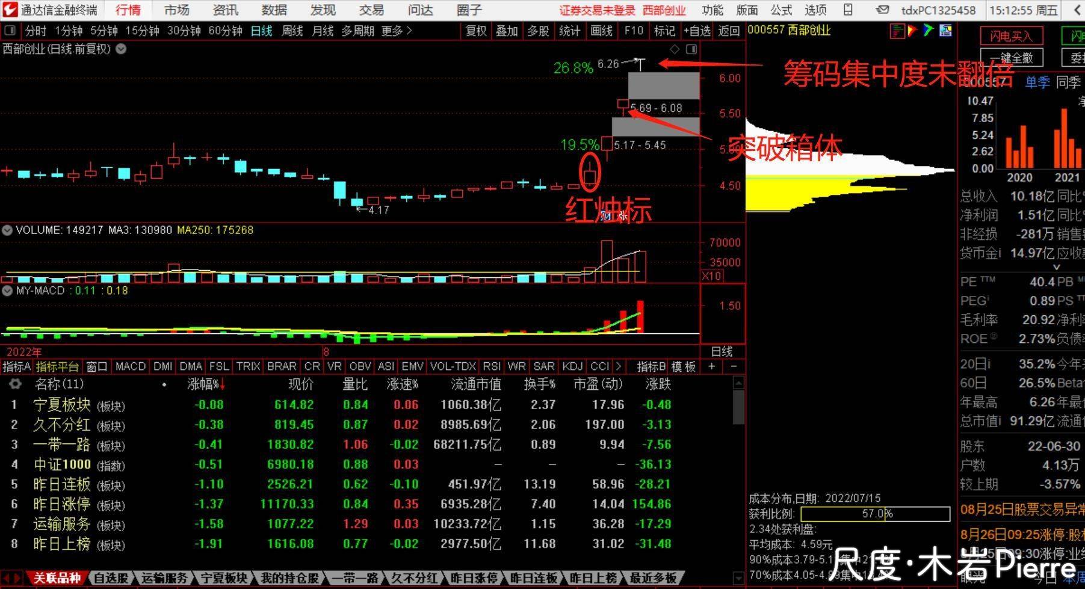The width and height of the screenshot is (1085, 589).
Task: Click the 获利比例 57.0% progress bar
Action: point(875,514)
